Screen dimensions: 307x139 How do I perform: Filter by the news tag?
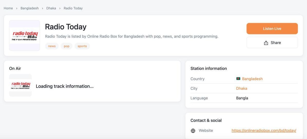52,46
